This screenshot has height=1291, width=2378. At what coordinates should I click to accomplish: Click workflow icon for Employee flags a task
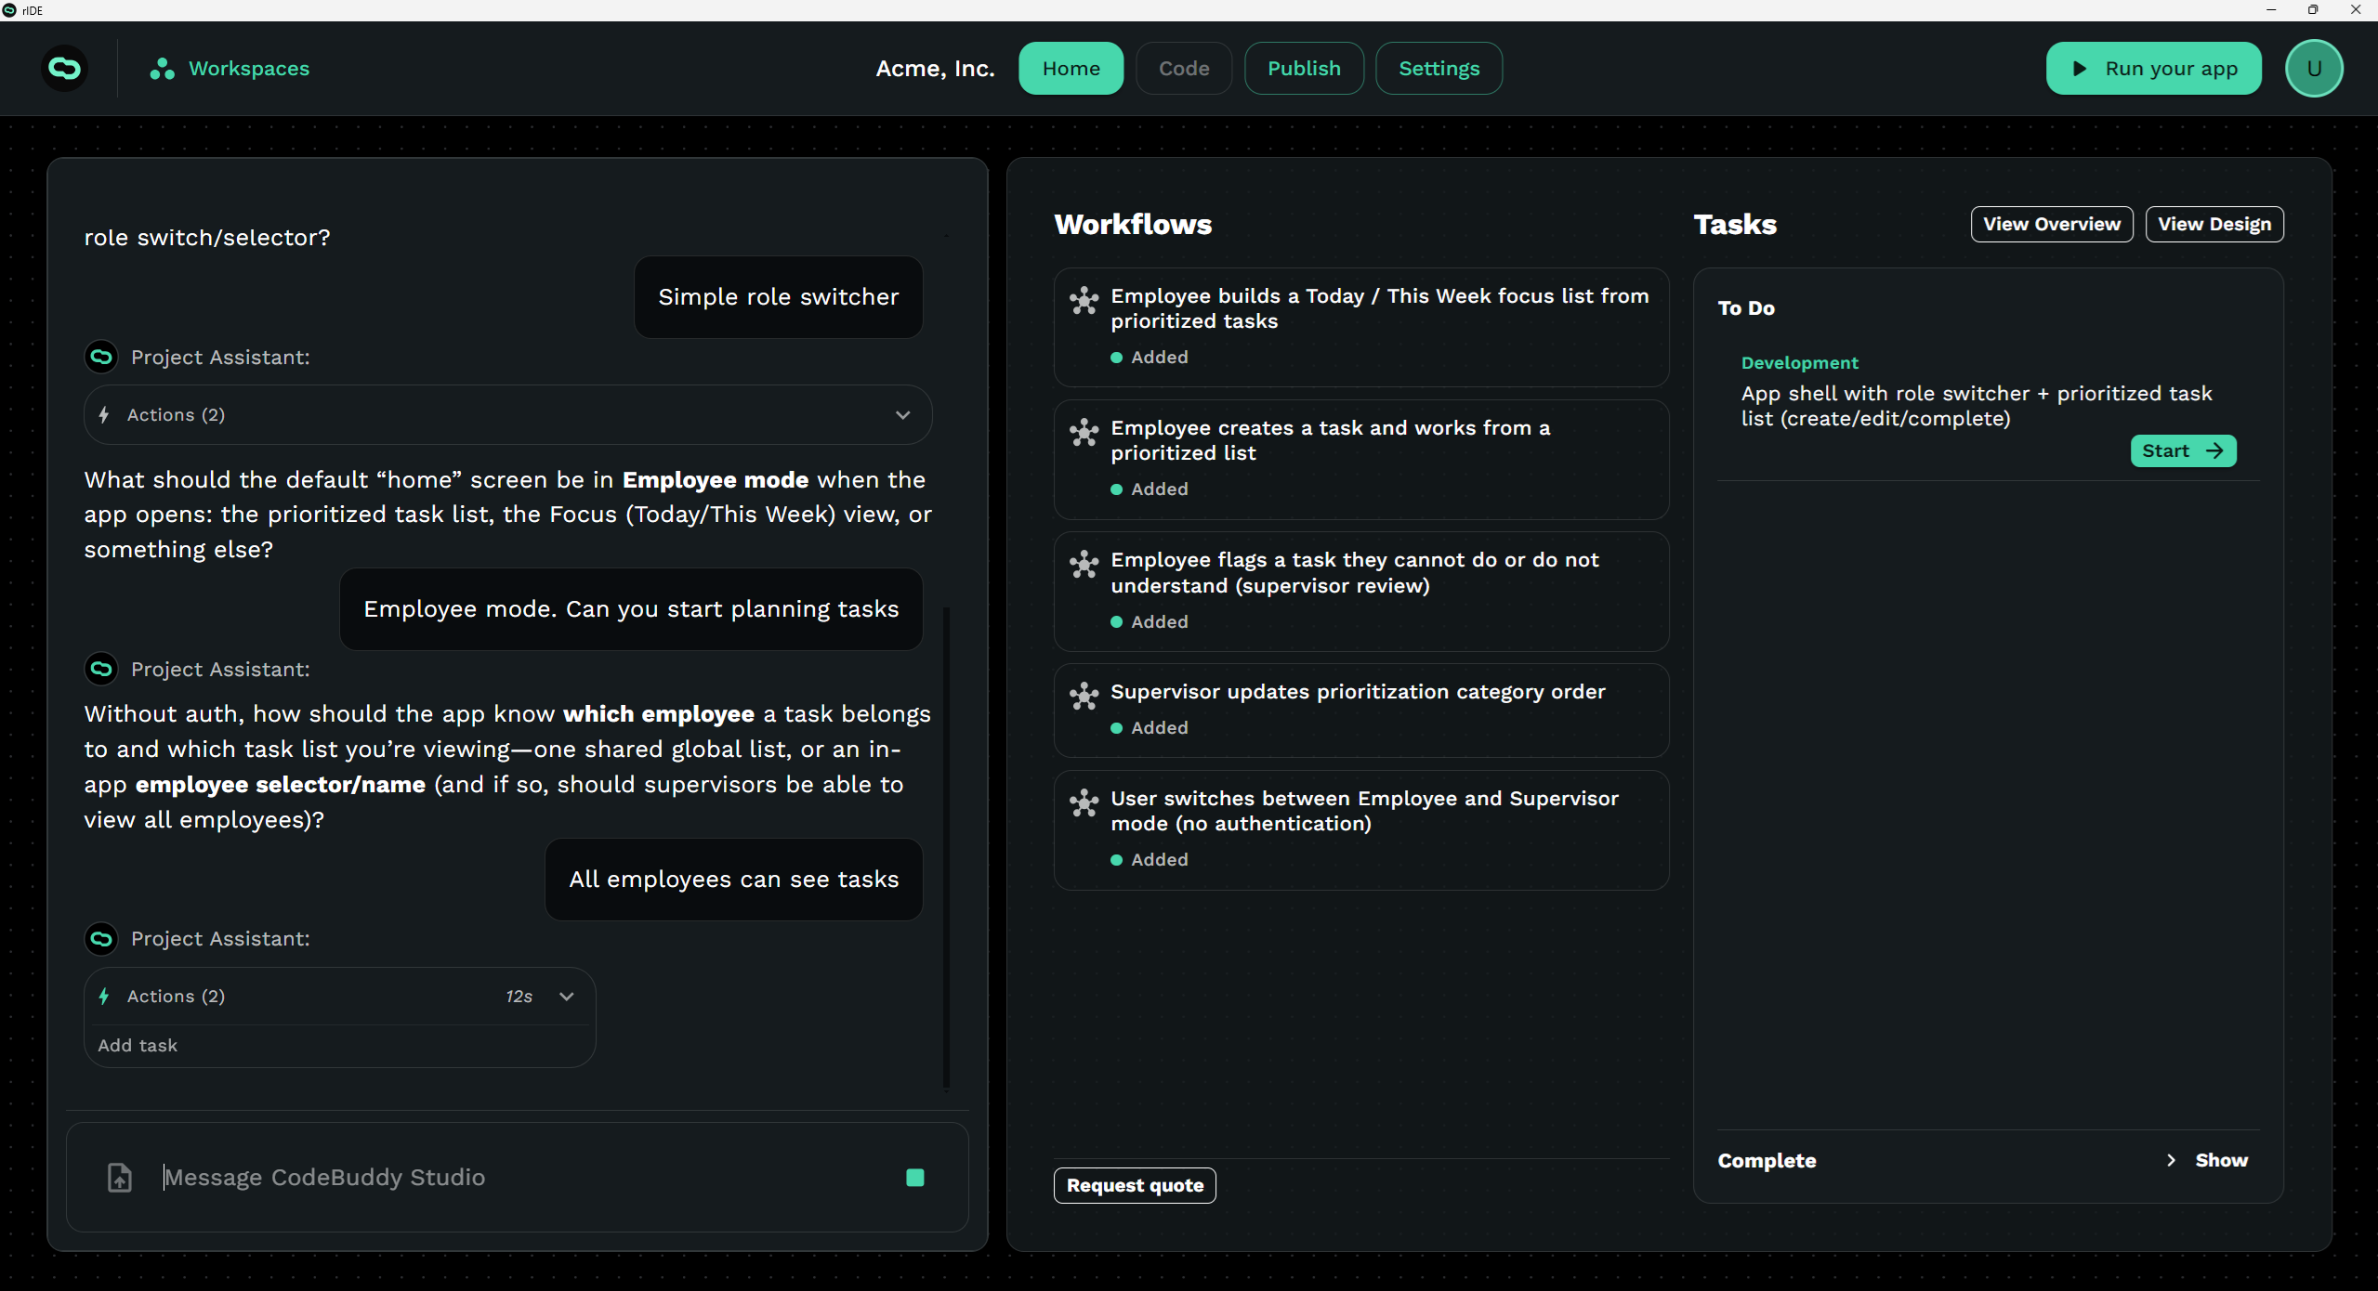coord(1084,563)
